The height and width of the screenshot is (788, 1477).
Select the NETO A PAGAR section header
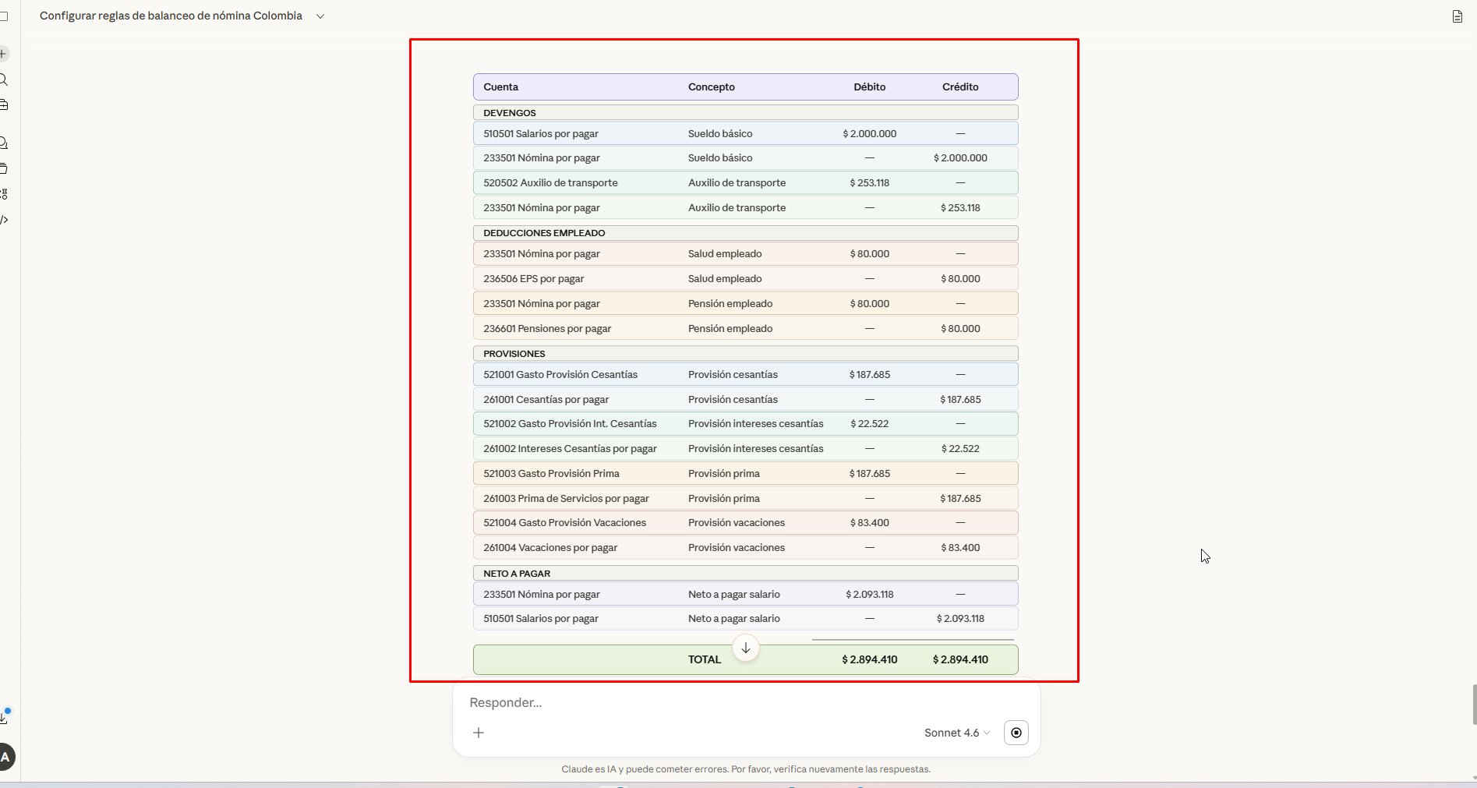[746, 573]
